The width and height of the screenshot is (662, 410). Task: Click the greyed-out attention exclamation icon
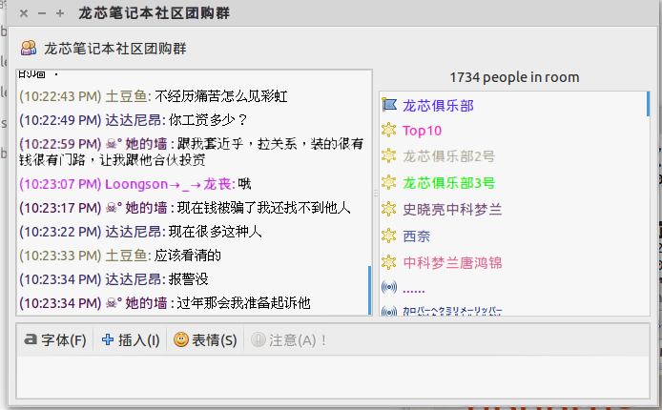(258, 339)
